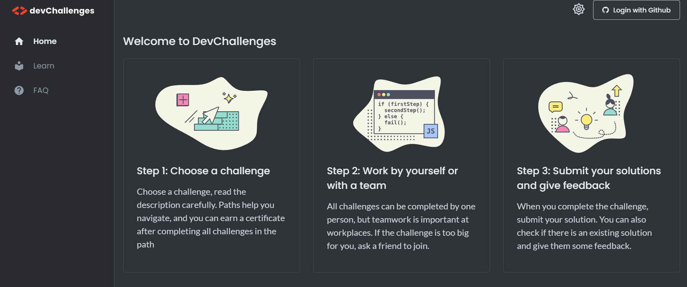Image resolution: width=687 pixels, height=287 pixels.
Task: Click the devChallenges brand name text
Action: tap(62, 11)
